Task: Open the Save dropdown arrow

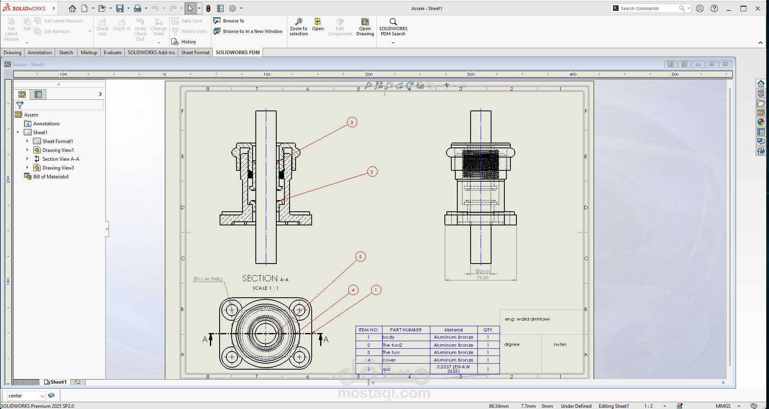Action: click(x=128, y=8)
